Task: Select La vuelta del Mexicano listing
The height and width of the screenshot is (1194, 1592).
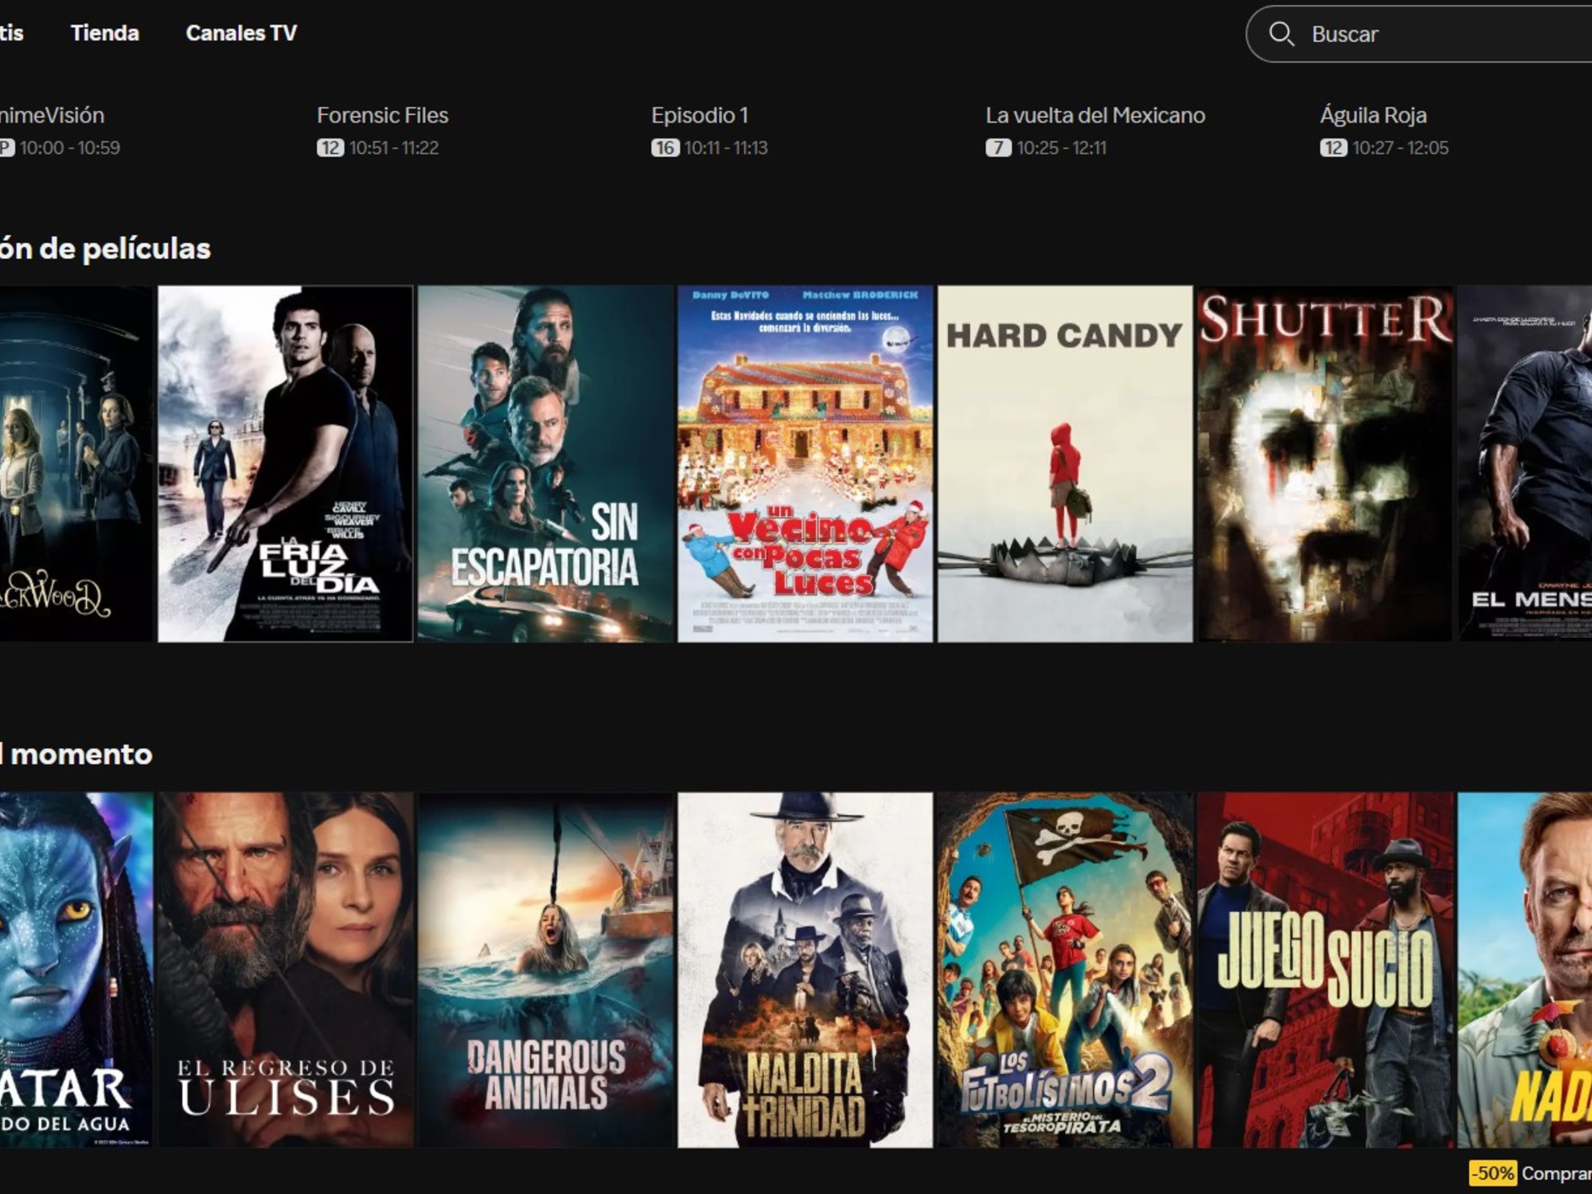Action: coord(1094,115)
